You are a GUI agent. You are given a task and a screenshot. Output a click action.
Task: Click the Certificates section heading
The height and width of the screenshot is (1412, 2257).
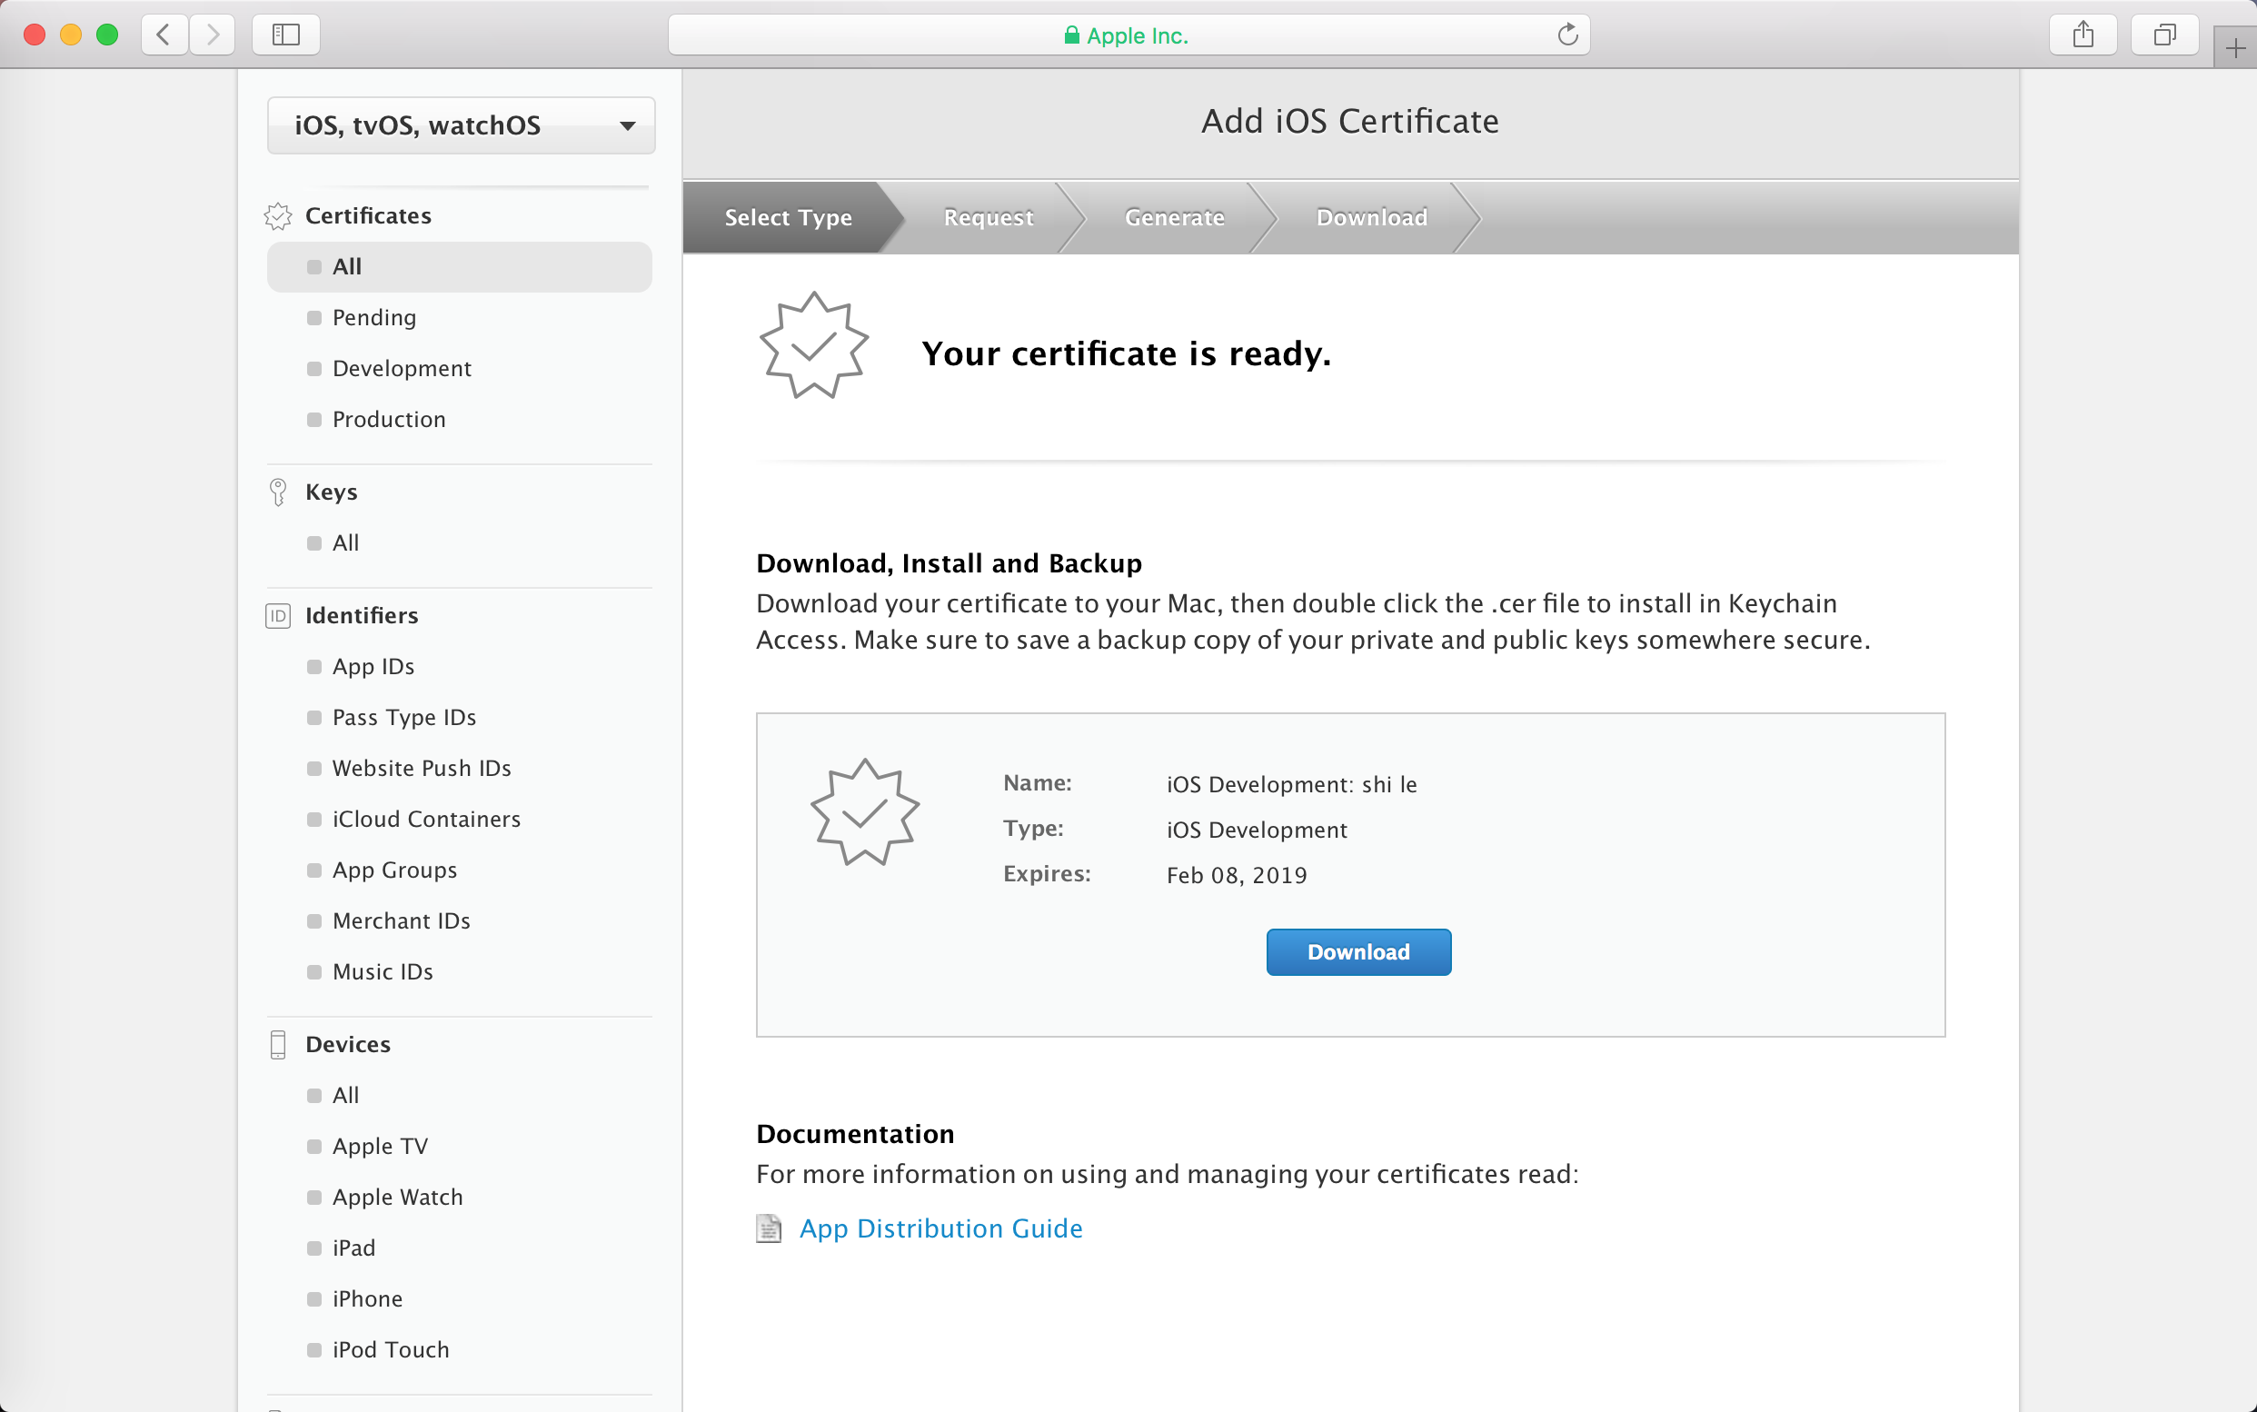368,215
